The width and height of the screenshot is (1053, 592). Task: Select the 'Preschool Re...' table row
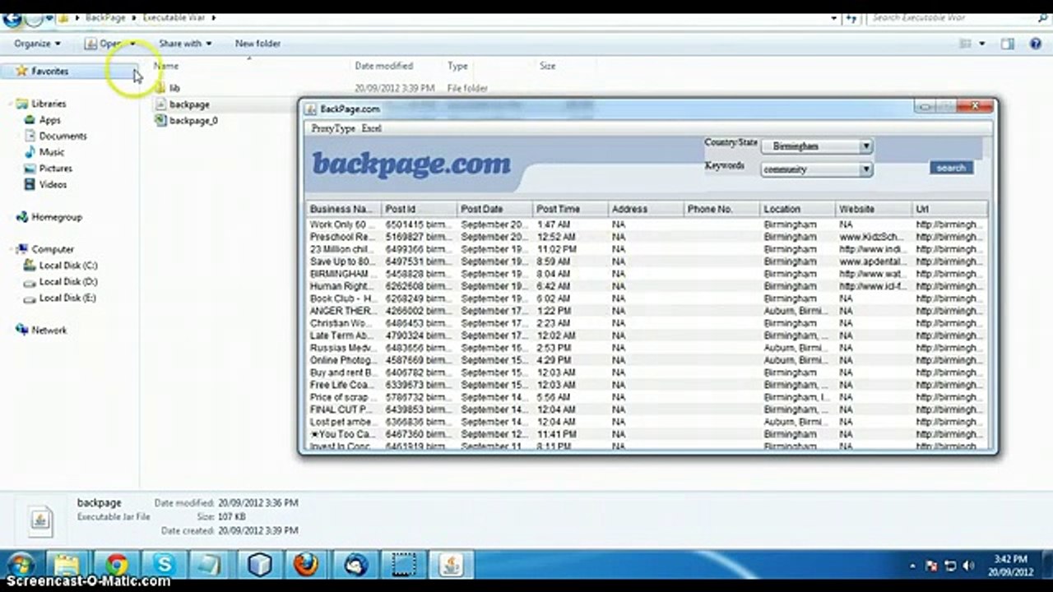[647, 237]
